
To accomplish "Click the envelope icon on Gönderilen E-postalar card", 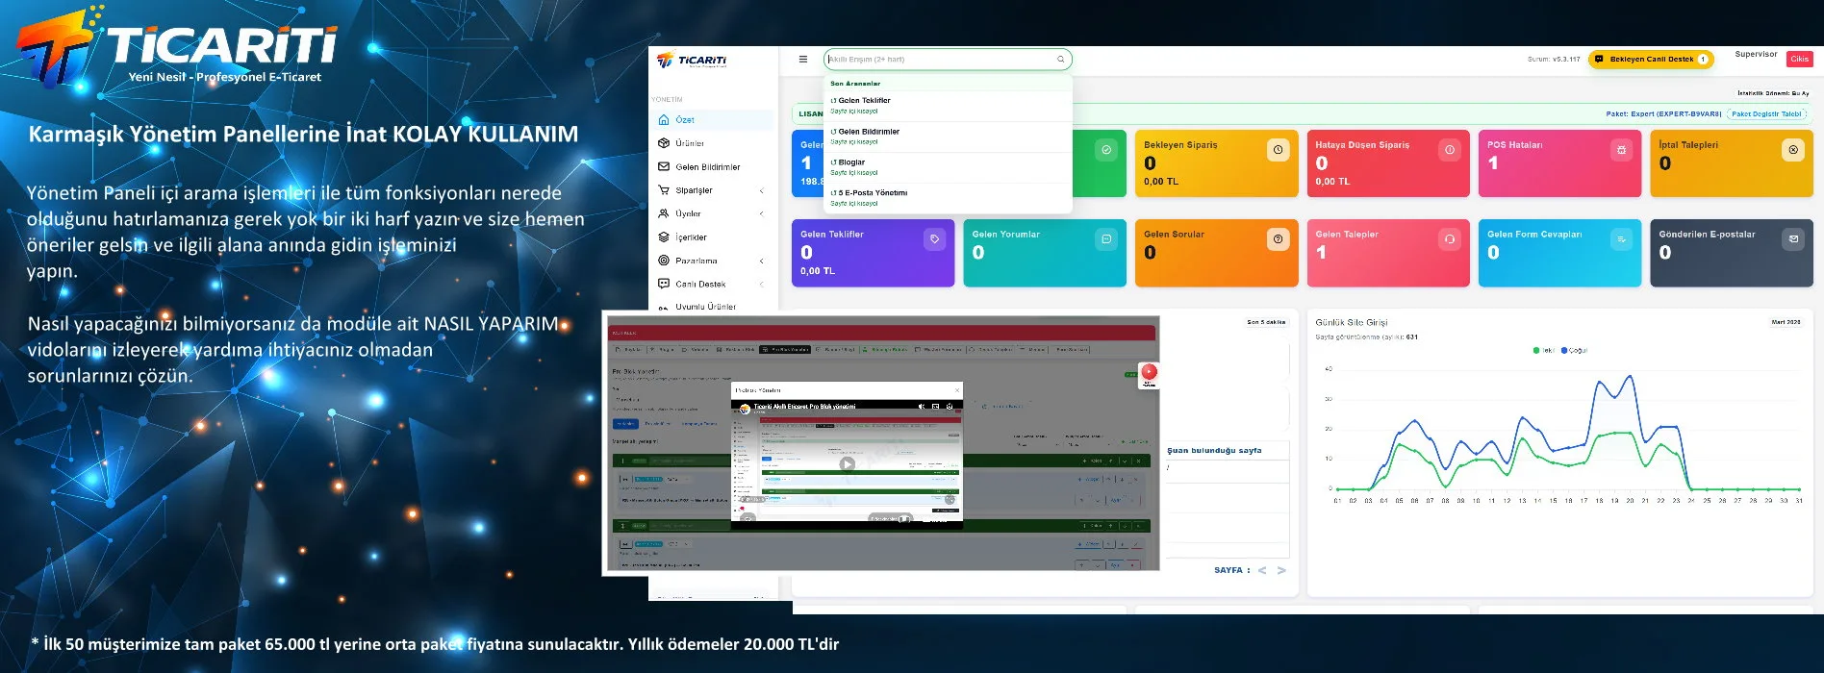I will 1793,239.
